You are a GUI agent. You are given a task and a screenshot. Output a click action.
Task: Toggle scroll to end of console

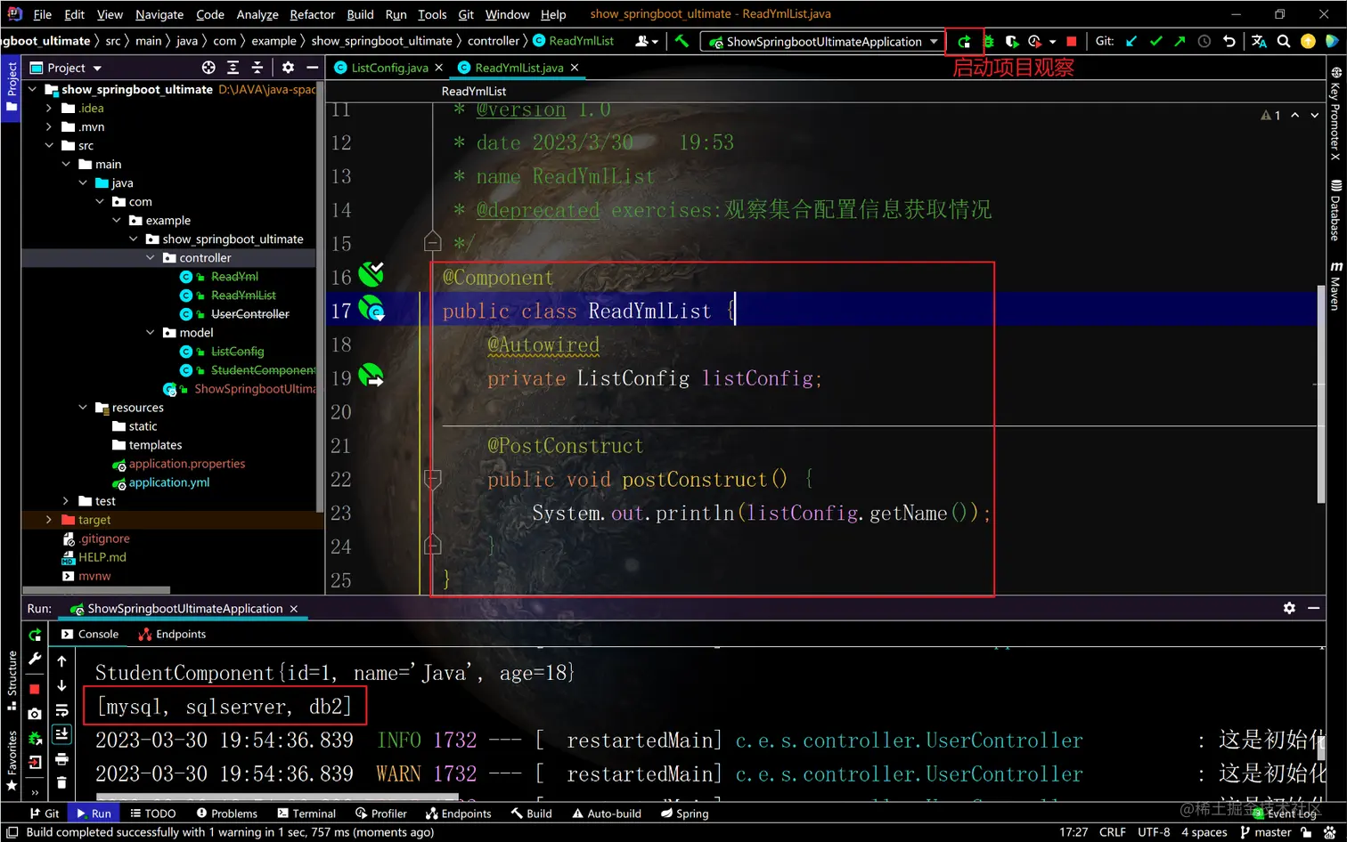(61, 734)
